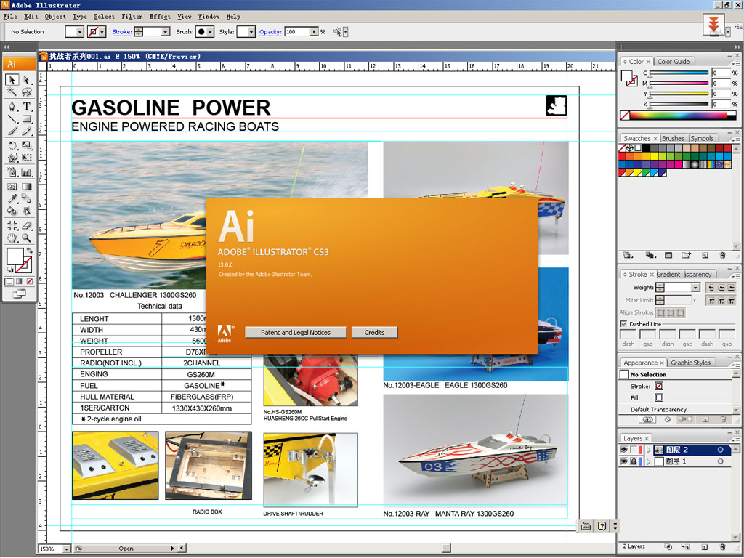Select the Magic Wand tool

coord(12,92)
